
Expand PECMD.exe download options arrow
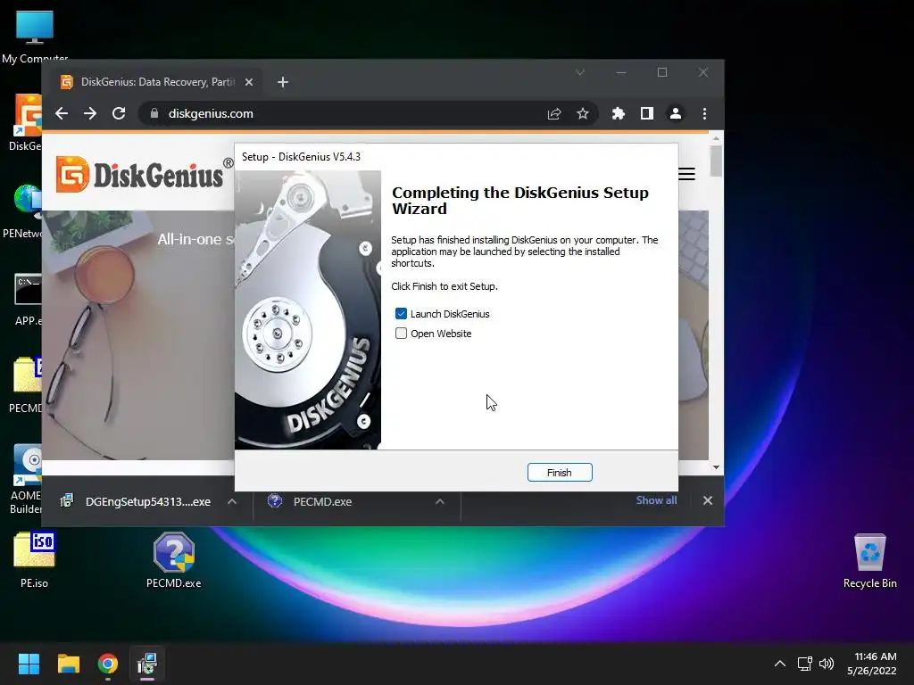tap(440, 501)
